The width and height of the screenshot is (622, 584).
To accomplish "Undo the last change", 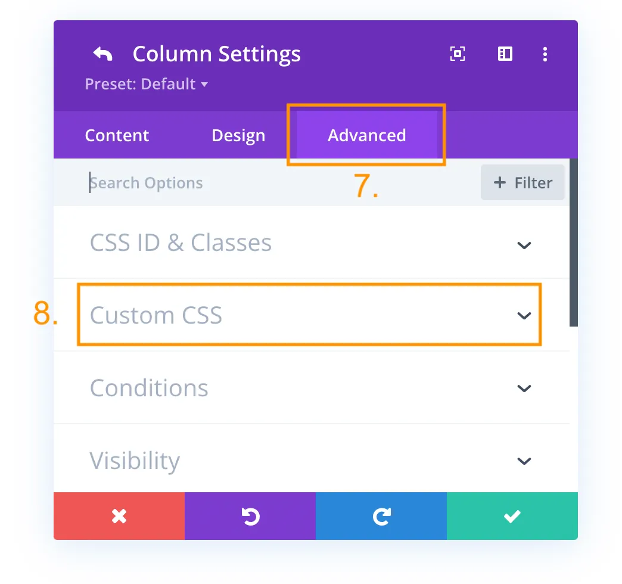I will 250,516.
